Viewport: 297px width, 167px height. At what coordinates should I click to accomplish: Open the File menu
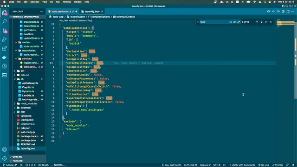click(19, 2)
